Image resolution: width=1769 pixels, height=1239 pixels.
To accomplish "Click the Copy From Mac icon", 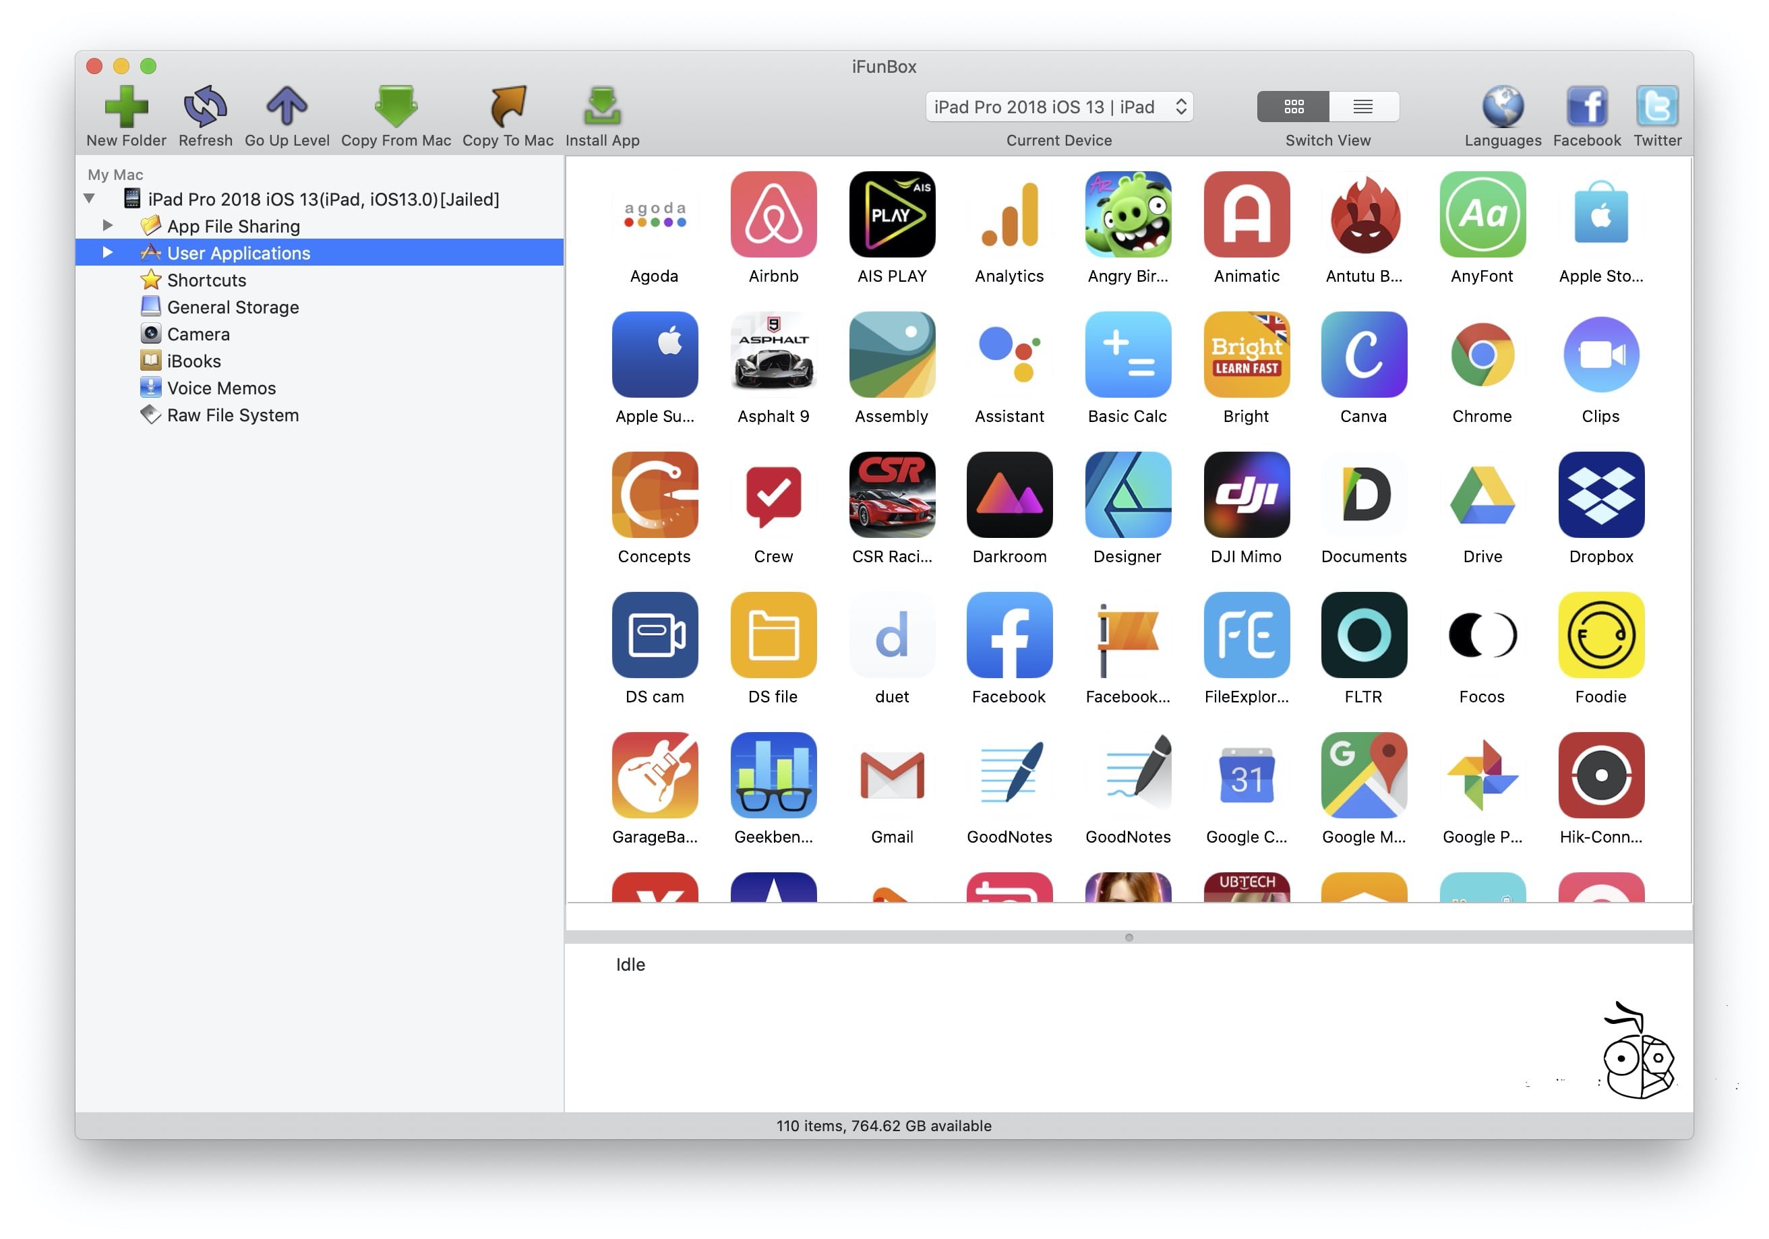I will pyautogui.click(x=395, y=107).
